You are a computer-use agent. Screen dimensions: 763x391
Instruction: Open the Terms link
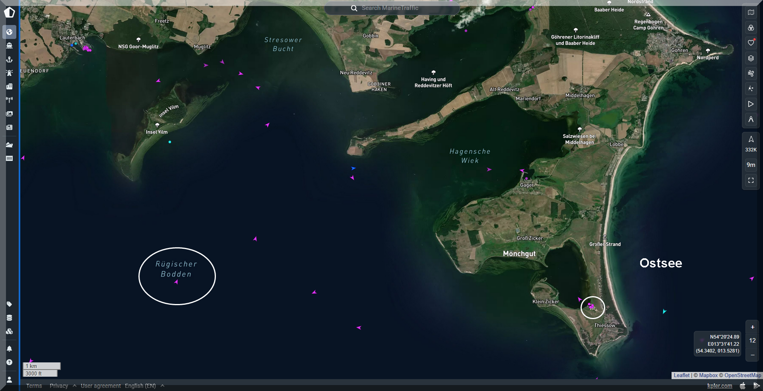(x=34, y=386)
